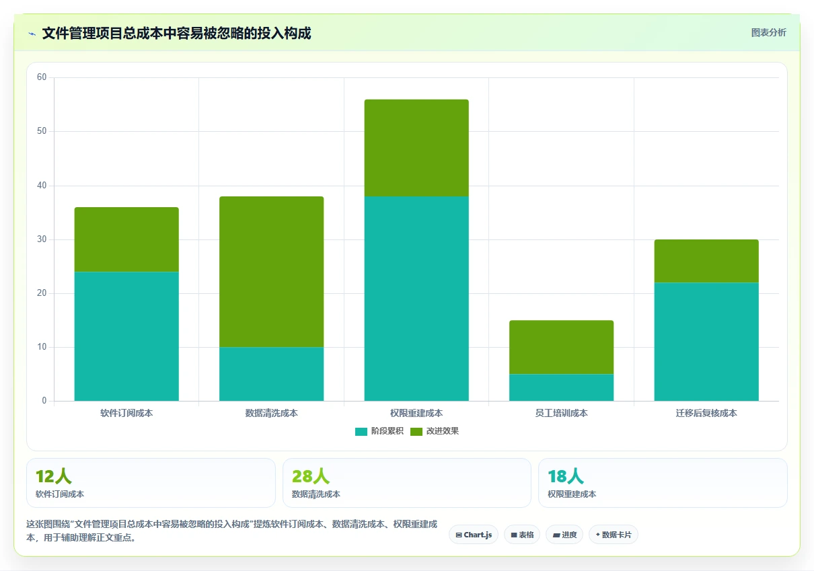Click the green 改进效果 legend color box

(x=416, y=431)
